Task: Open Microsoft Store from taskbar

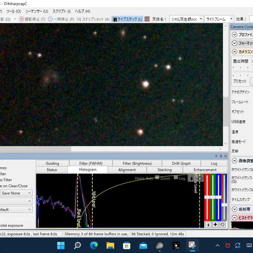Action: click(x=126, y=245)
